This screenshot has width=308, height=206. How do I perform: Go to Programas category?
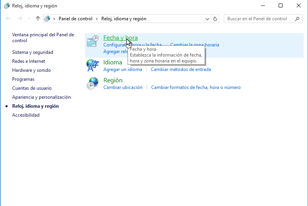23,79
